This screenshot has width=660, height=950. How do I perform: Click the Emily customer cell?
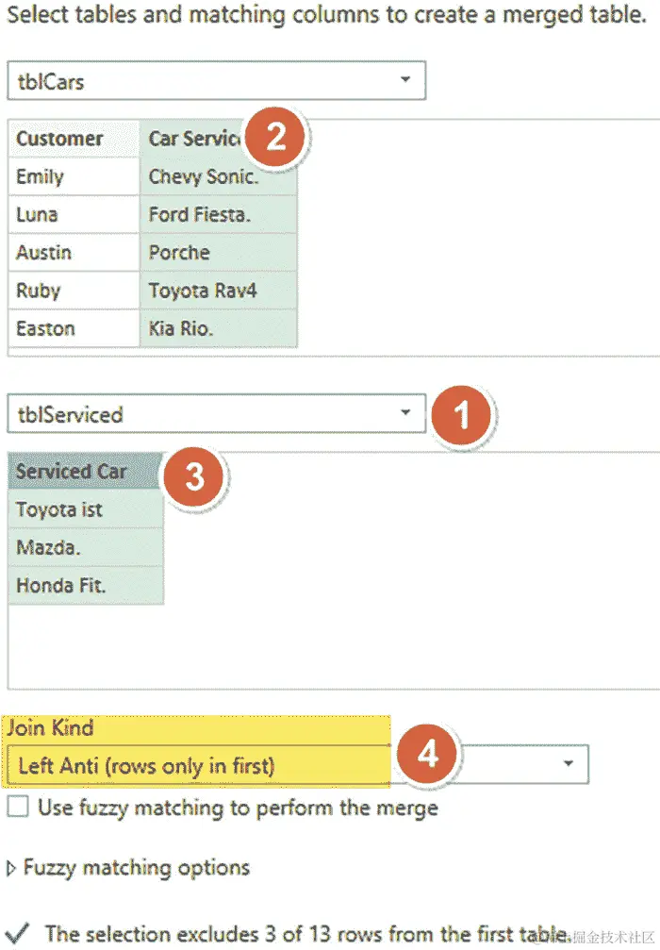(74, 176)
